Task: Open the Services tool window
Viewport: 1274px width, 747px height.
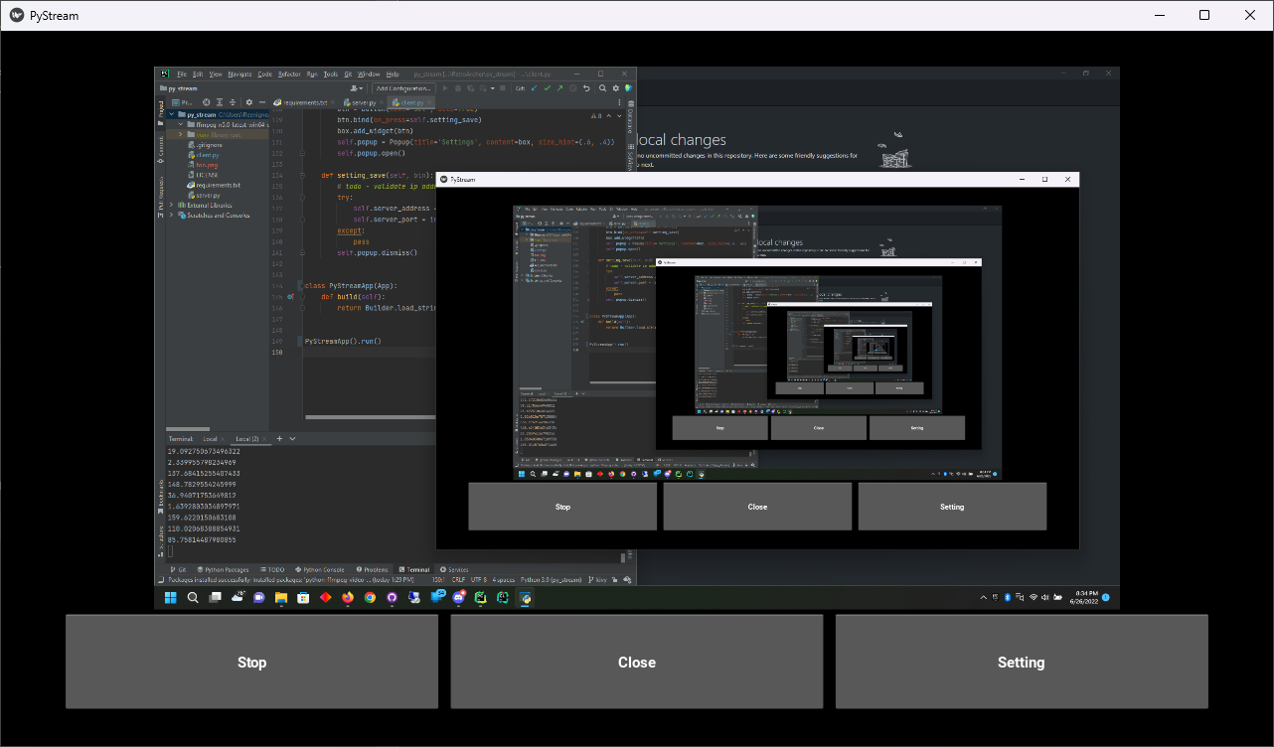Action: click(454, 570)
